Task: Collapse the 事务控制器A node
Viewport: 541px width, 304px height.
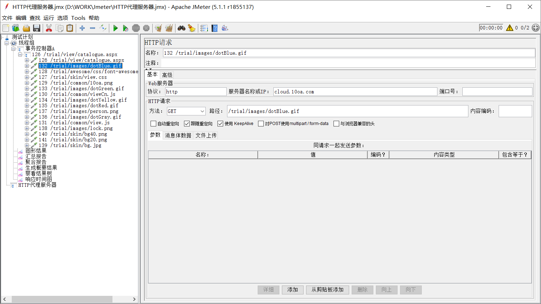Action: point(14,49)
